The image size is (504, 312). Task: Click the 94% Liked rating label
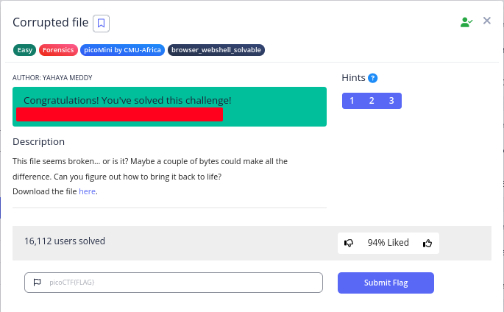388,243
